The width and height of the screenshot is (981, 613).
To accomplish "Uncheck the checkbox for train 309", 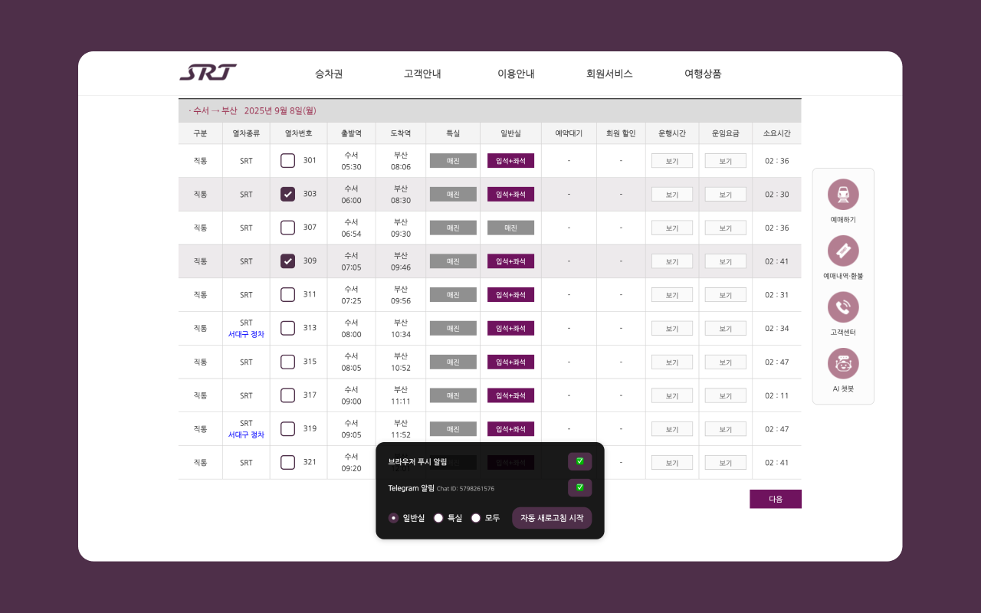I will [287, 261].
